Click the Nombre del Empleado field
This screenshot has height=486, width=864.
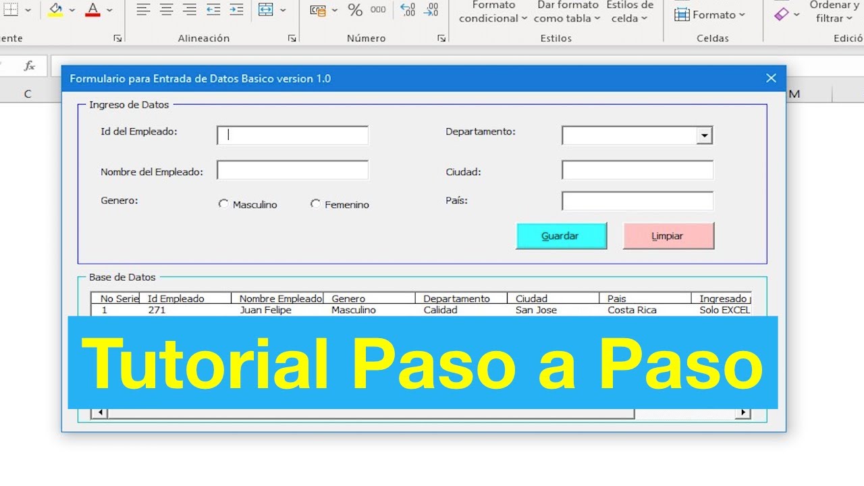point(293,170)
